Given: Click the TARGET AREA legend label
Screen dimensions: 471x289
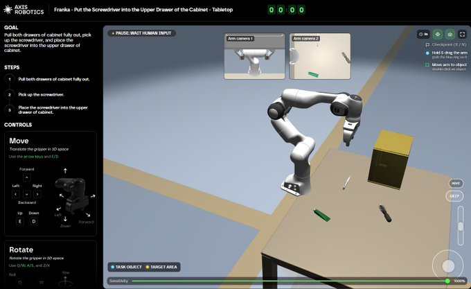Looking at the screenshot, I should tap(163, 267).
